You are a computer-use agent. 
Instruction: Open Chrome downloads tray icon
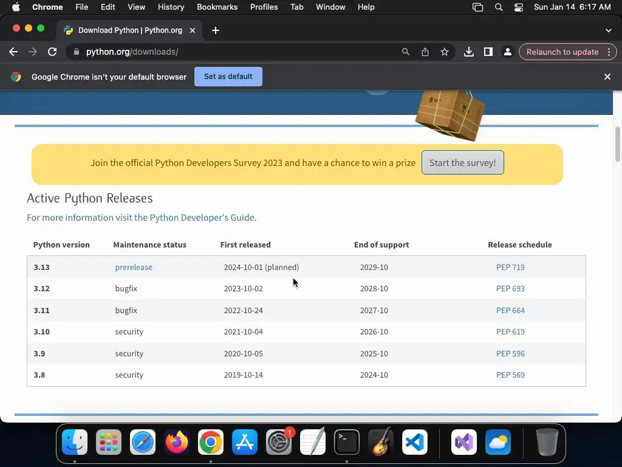(x=469, y=52)
